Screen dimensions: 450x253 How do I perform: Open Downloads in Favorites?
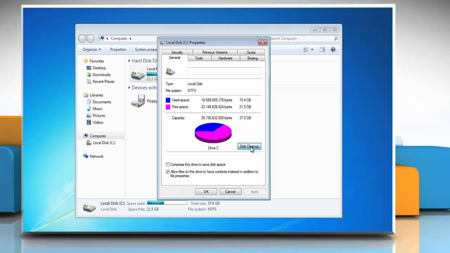pyautogui.click(x=102, y=75)
